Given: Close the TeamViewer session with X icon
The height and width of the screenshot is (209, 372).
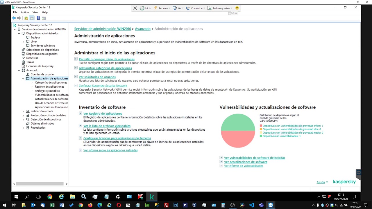Looking at the screenshot, I should 135,8.
